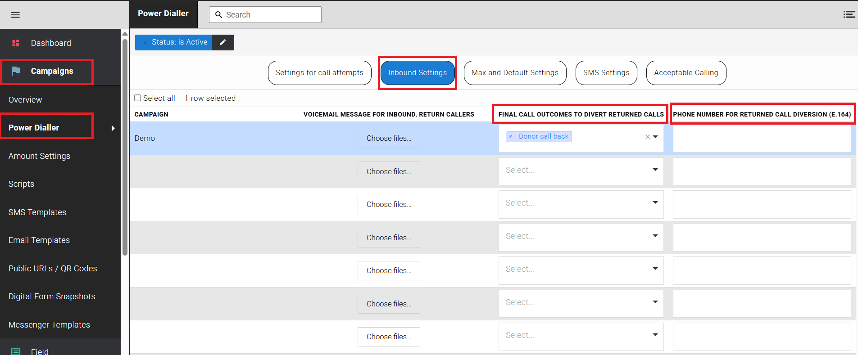Open the fifth row outcomes Select dropdown
This screenshot has height=355, width=858.
581,270
